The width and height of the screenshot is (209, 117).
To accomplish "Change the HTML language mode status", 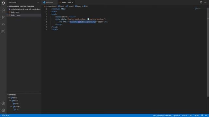I will (x=197, y=116).
